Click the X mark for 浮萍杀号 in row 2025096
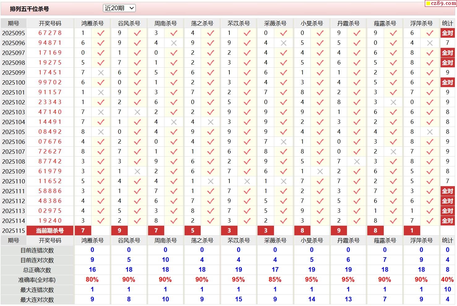 coord(430,43)
